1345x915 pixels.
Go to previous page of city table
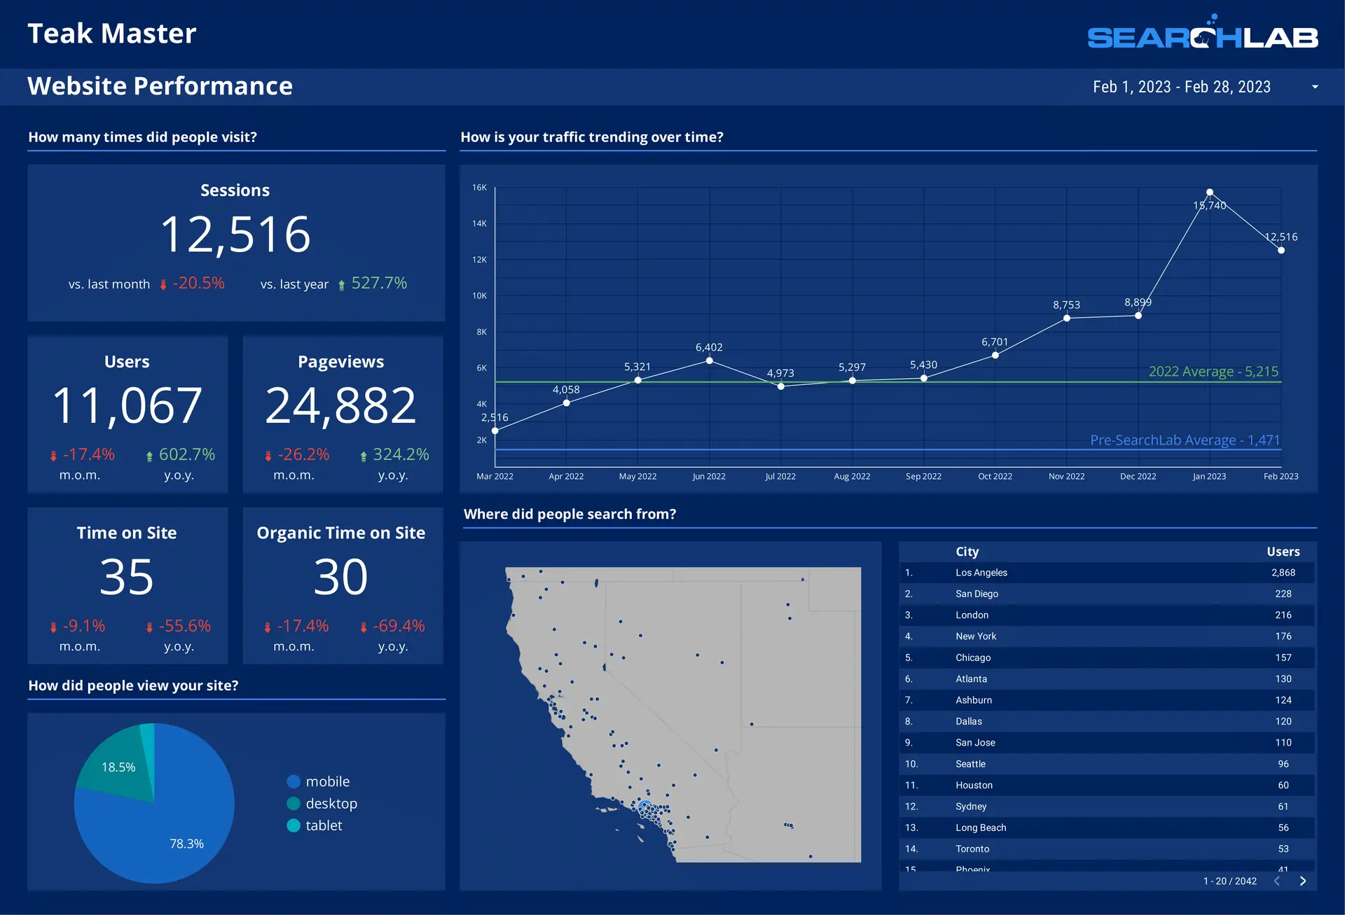1276,881
